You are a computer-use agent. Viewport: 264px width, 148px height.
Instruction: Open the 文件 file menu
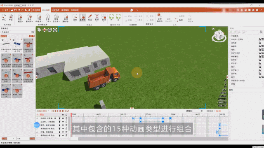pos(5,10)
